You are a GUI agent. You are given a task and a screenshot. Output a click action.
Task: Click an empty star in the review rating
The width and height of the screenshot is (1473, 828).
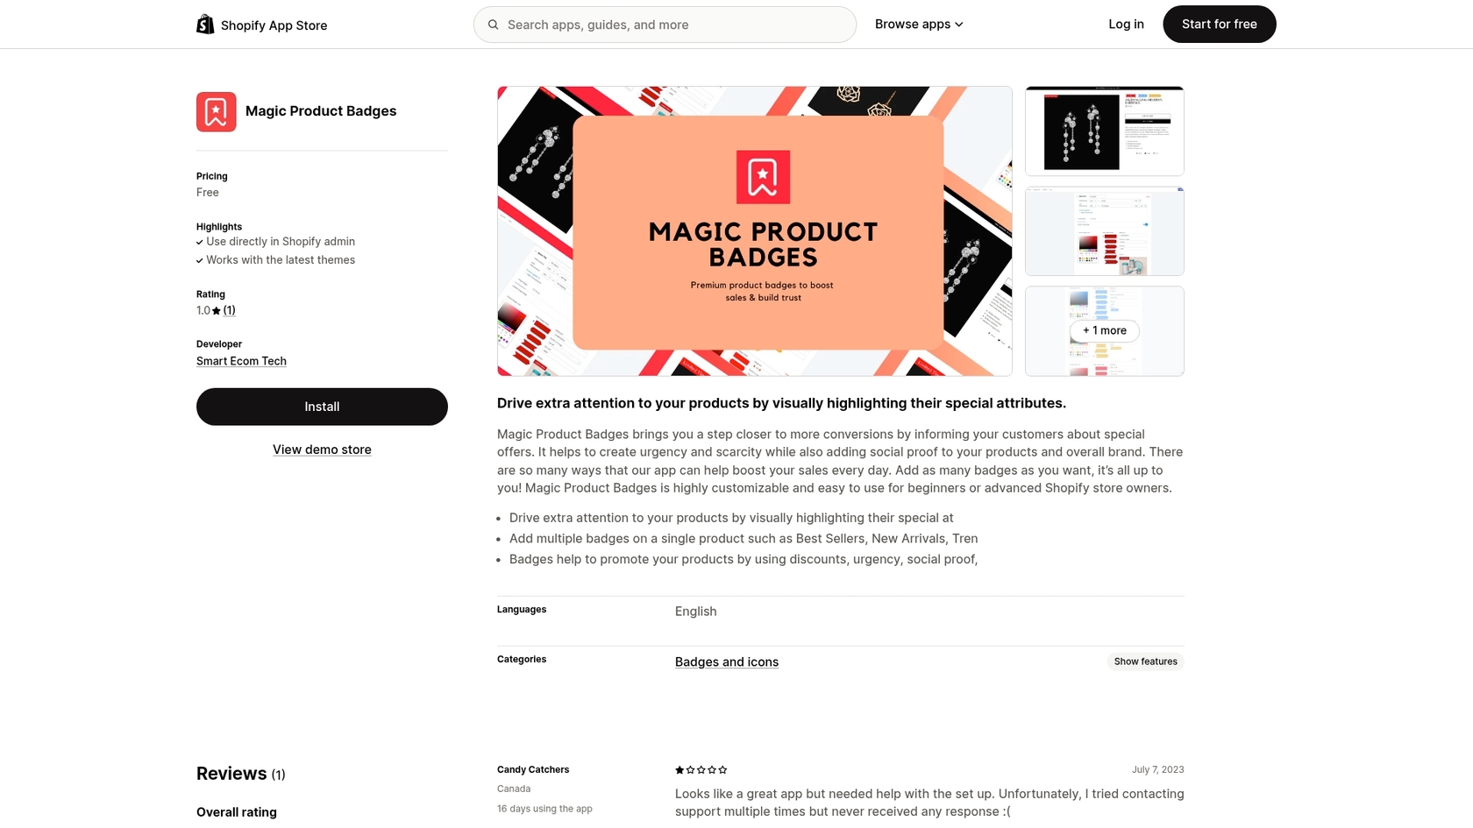701,769
